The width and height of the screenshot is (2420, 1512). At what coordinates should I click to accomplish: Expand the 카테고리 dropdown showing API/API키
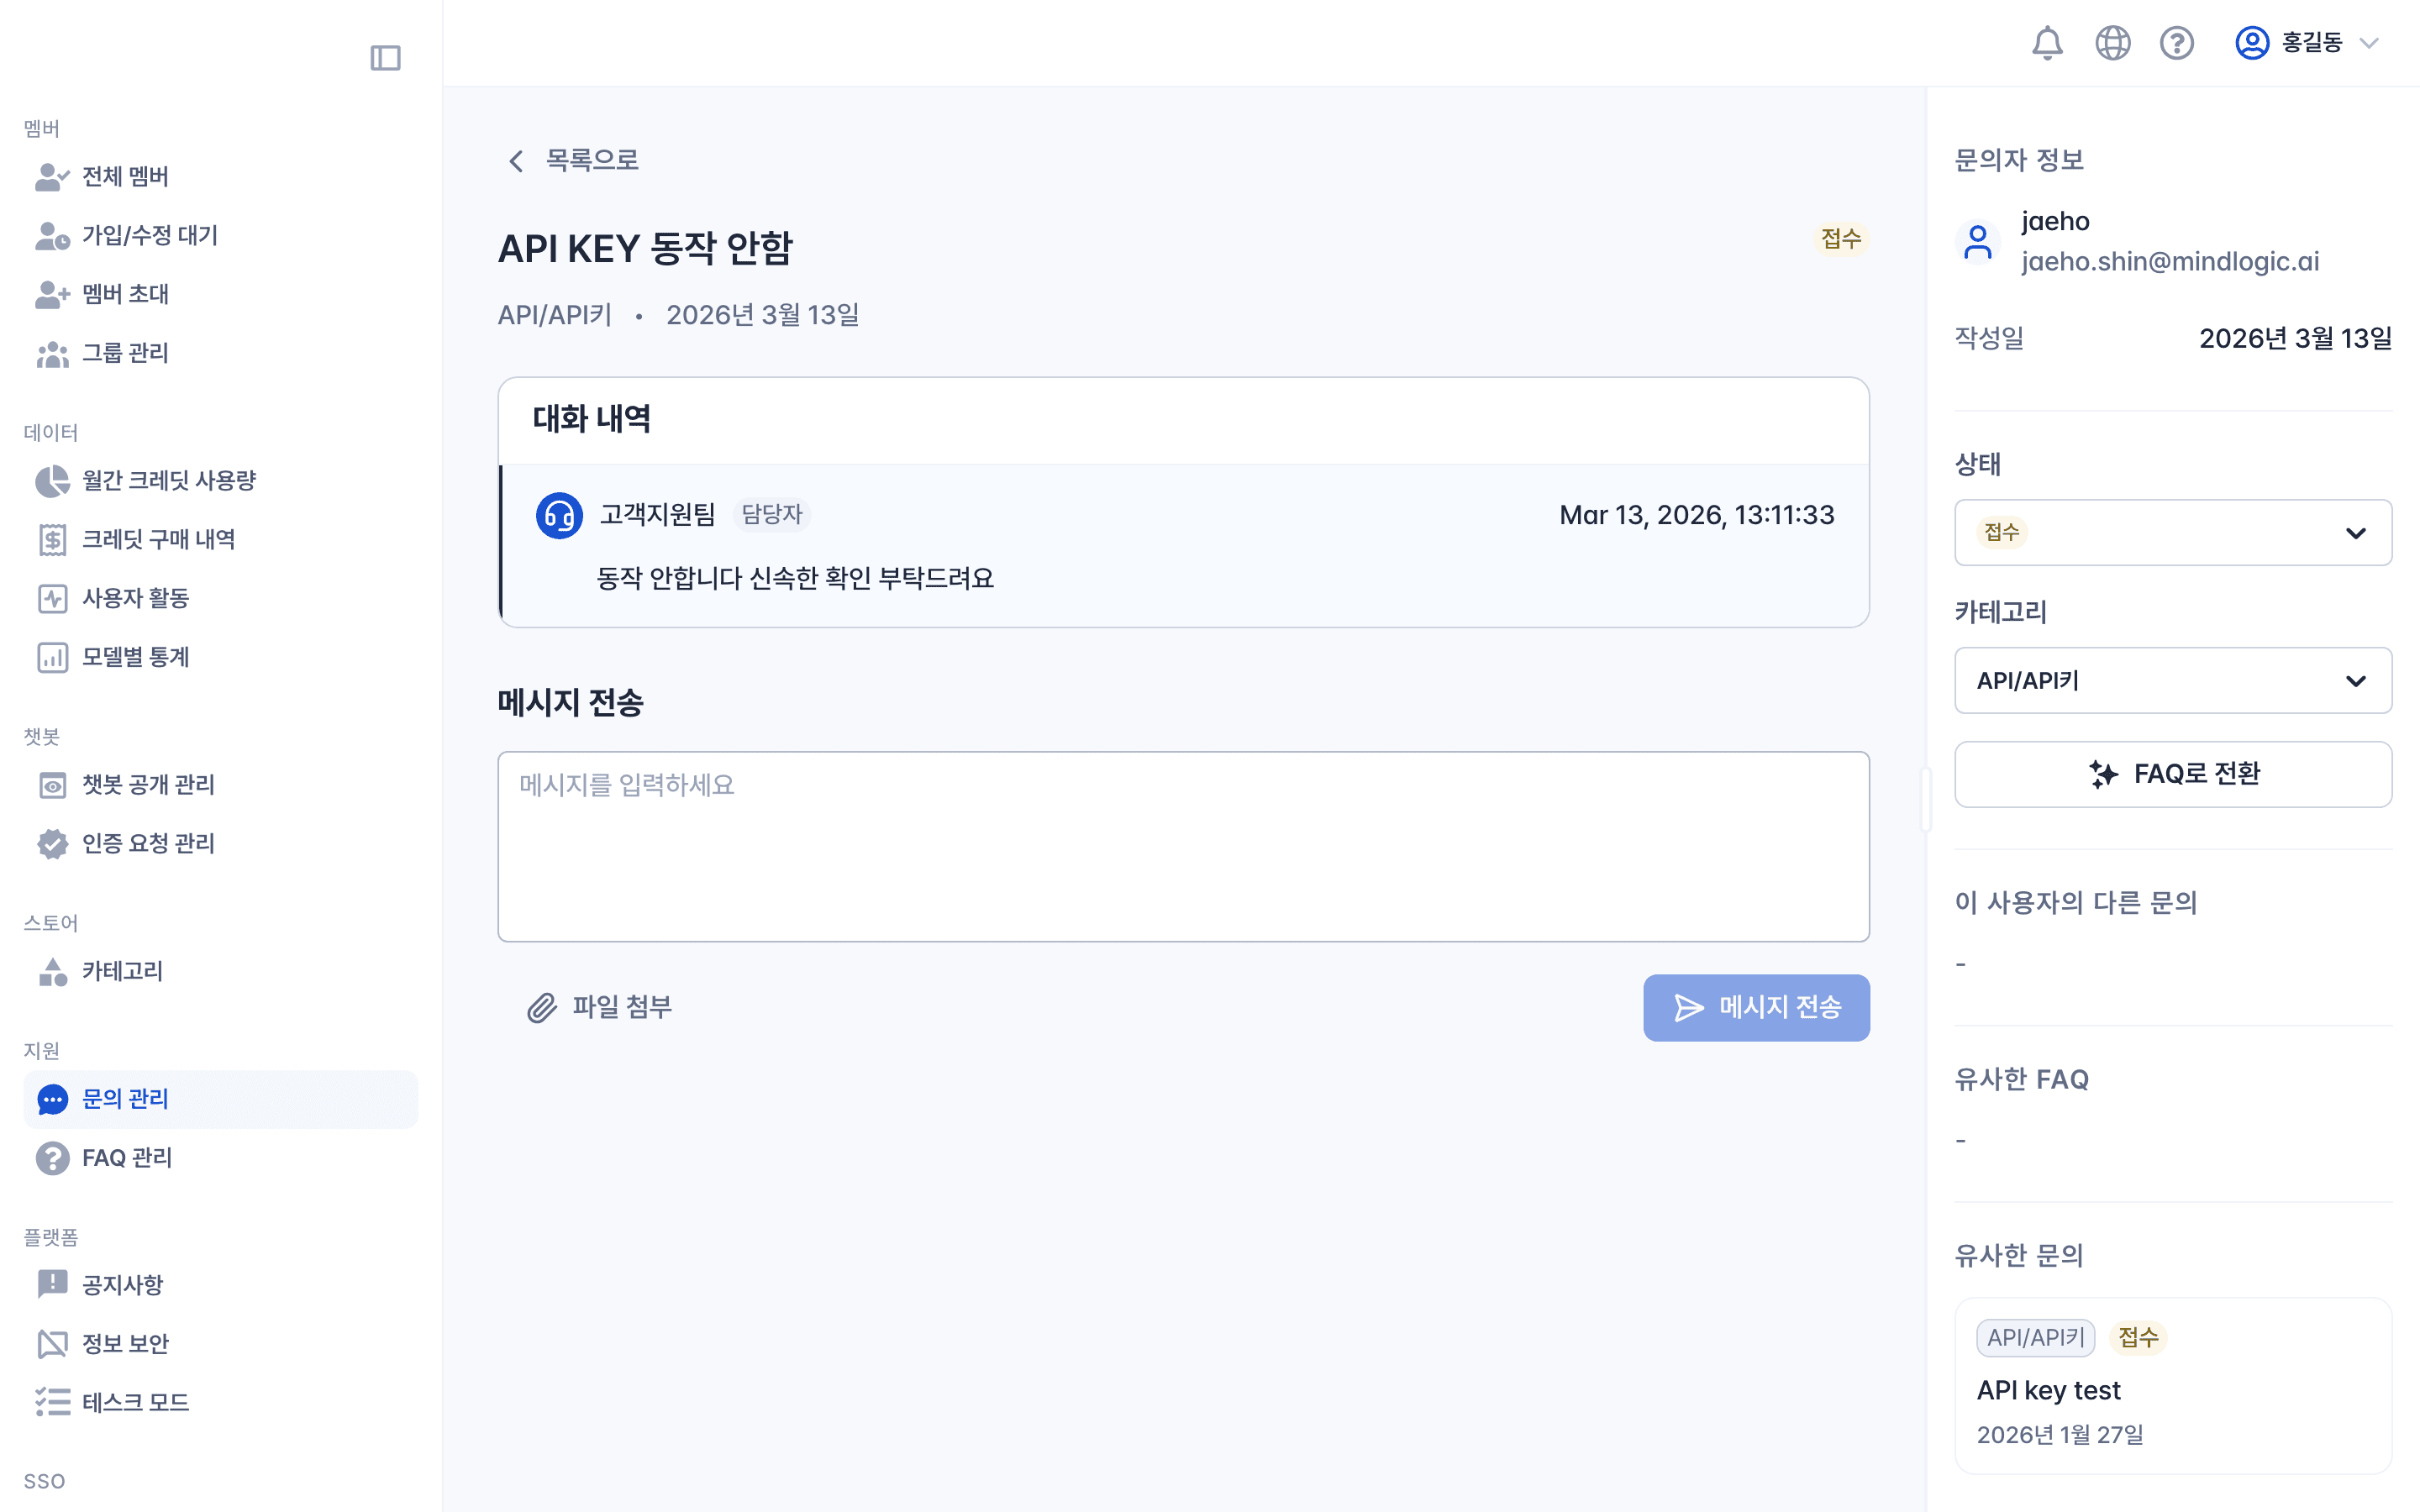2172,681
